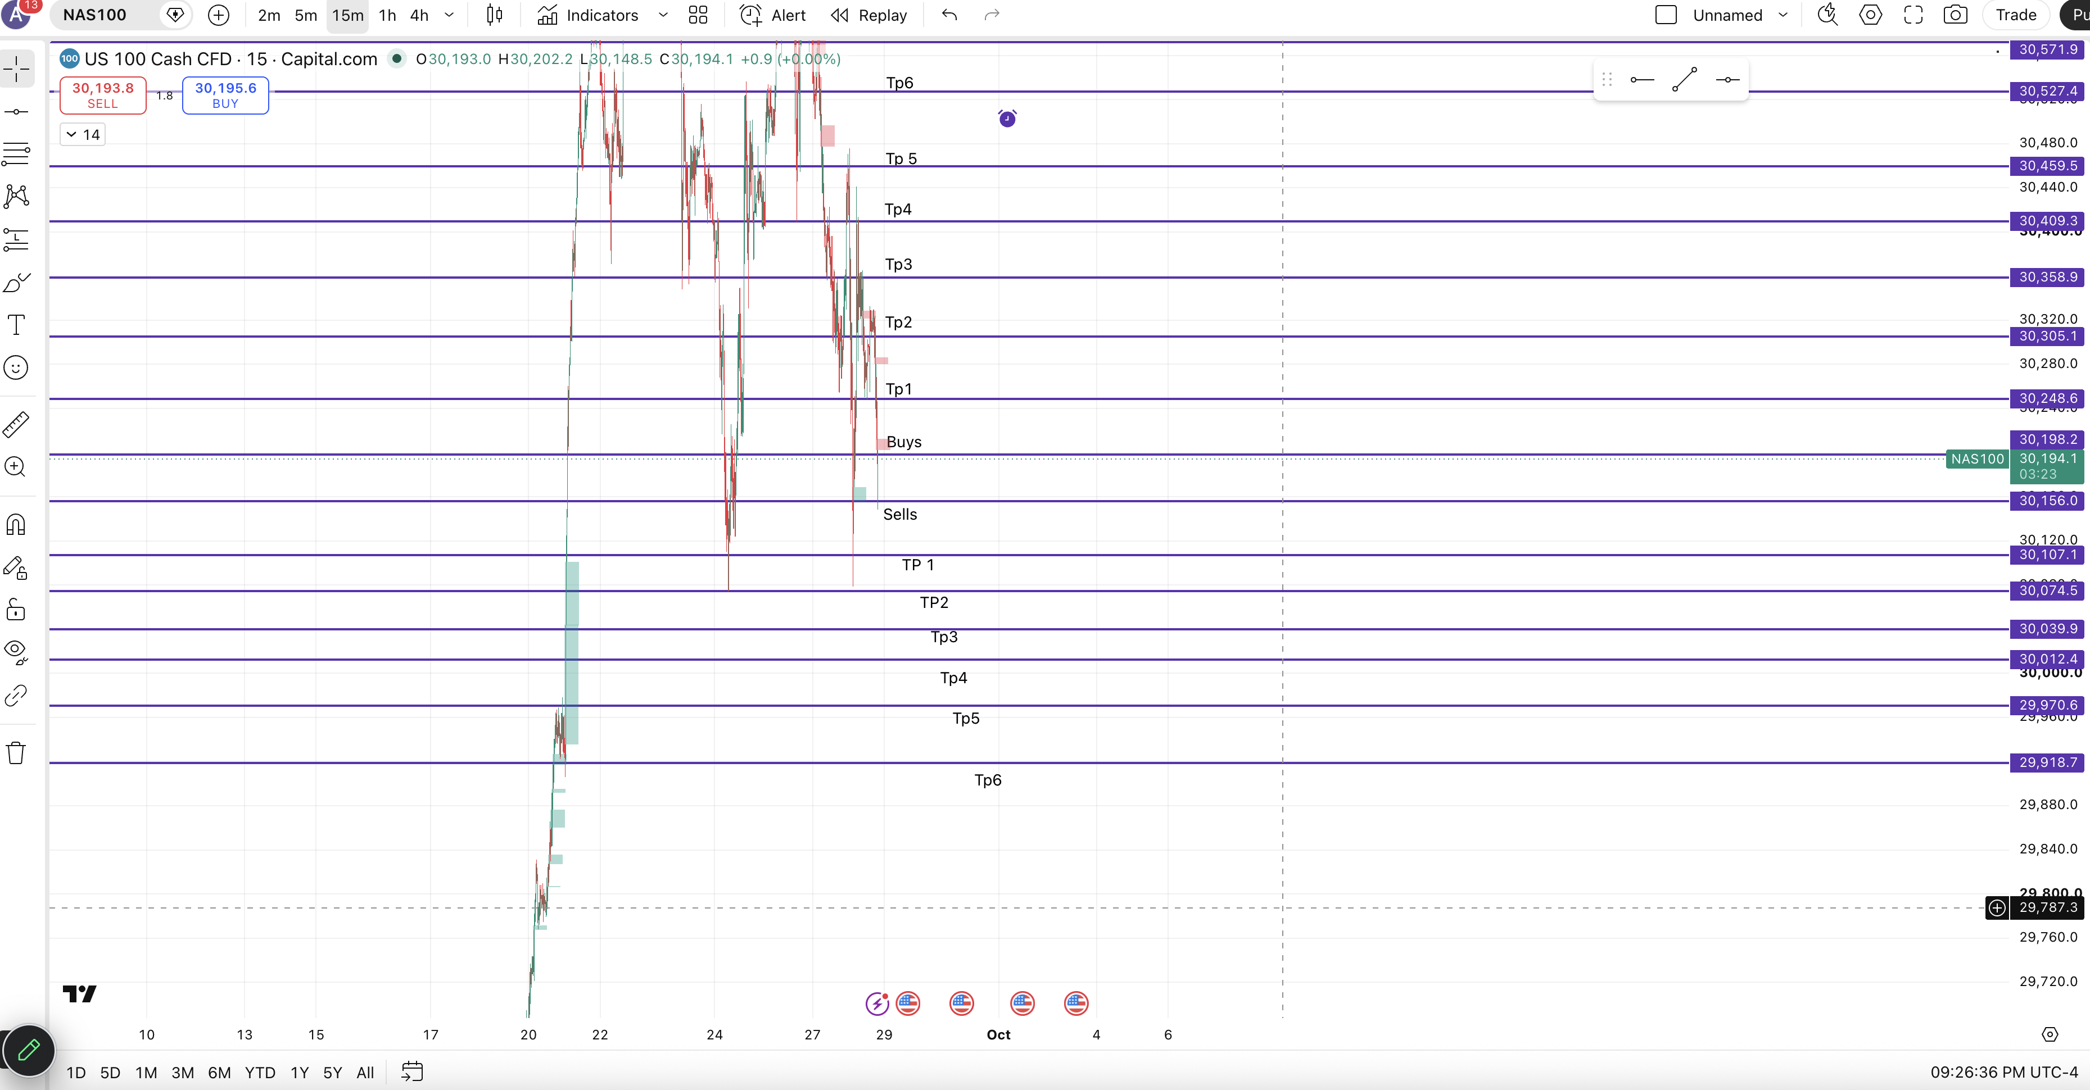This screenshot has width=2090, height=1090.
Task: Click the 30,193.8 SELL button
Action: (103, 95)
